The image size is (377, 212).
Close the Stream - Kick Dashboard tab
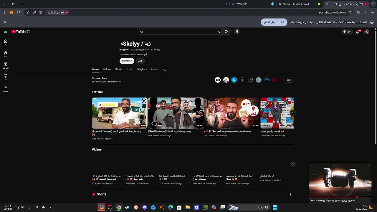click(x=280, y=4)
